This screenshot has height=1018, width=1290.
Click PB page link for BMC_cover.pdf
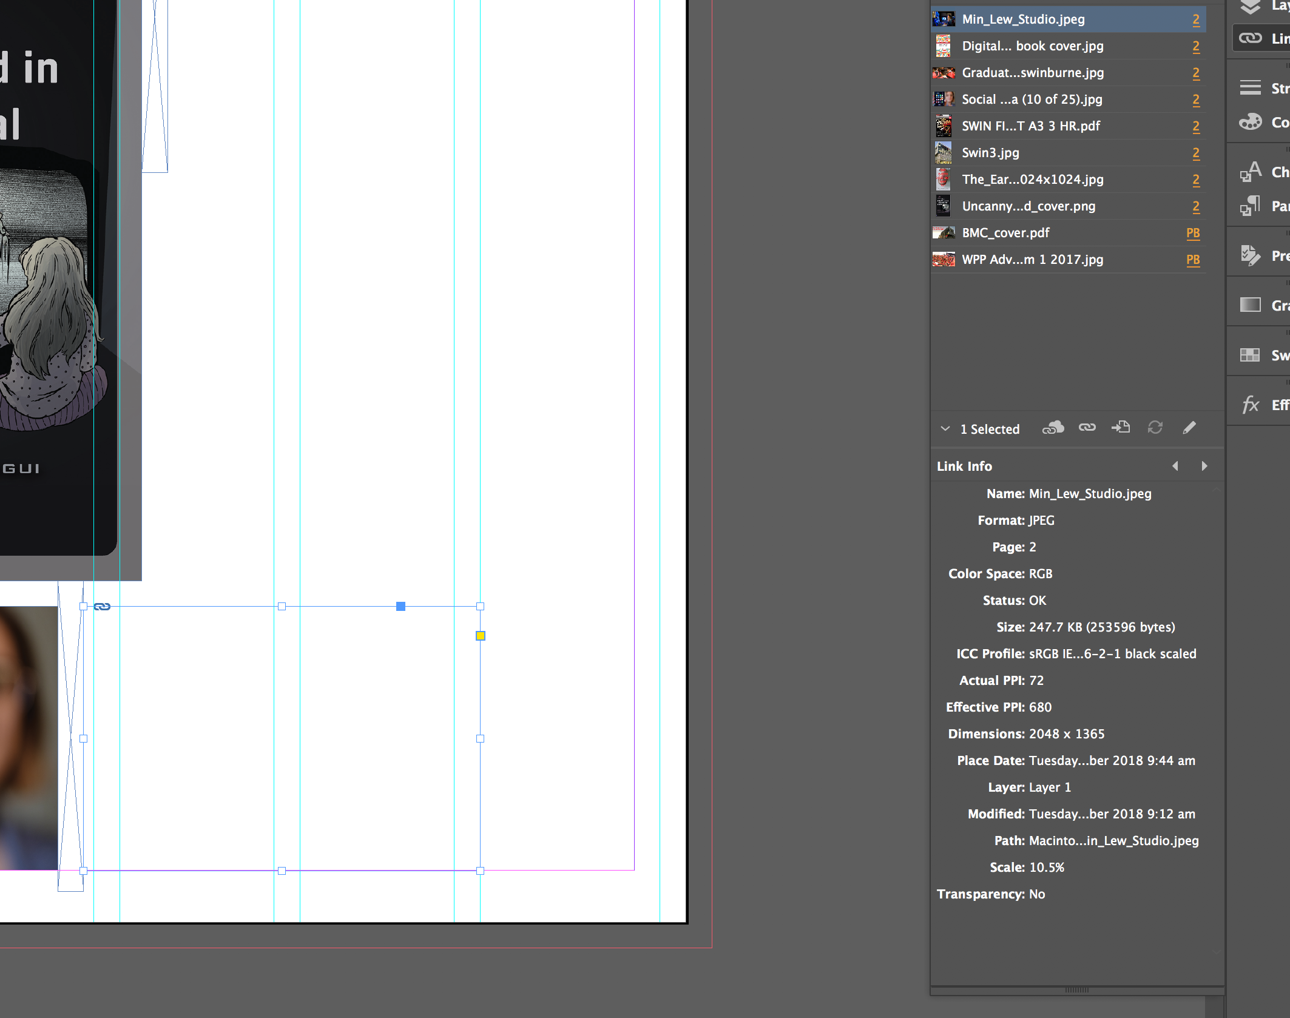coord(1193,233)
